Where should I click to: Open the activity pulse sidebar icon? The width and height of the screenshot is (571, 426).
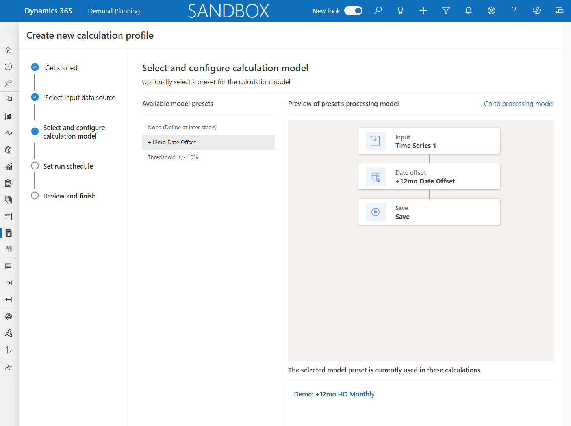[8, 133]
